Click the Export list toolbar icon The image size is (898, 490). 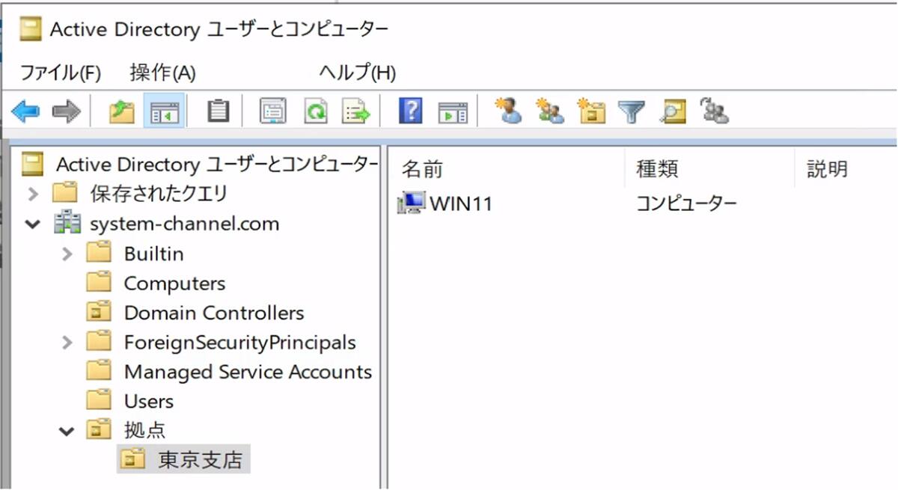point(356,112)
